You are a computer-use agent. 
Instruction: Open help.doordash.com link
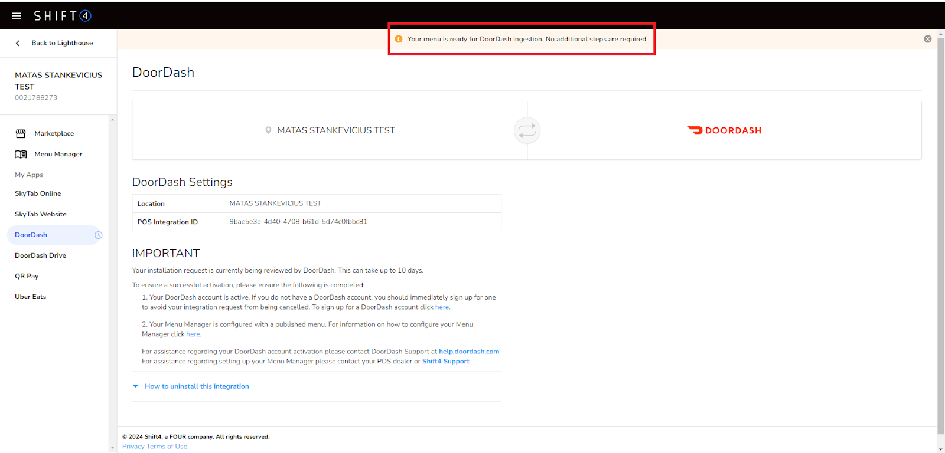(x=469, y=352)
